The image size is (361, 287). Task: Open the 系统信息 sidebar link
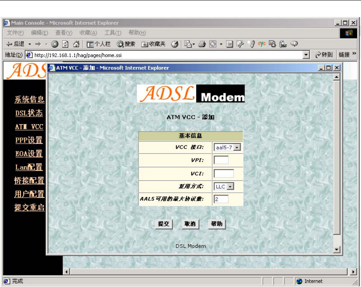click(x=29, y=99)
